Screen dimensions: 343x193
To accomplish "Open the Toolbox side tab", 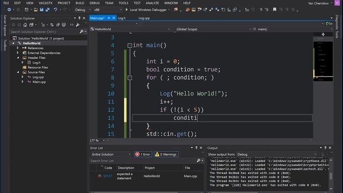I will click(5, 45).
